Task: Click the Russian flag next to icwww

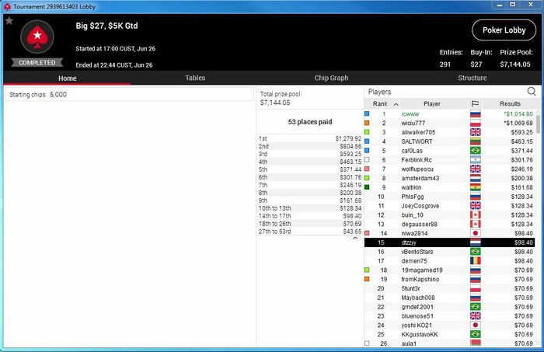Action: [476, 113]
